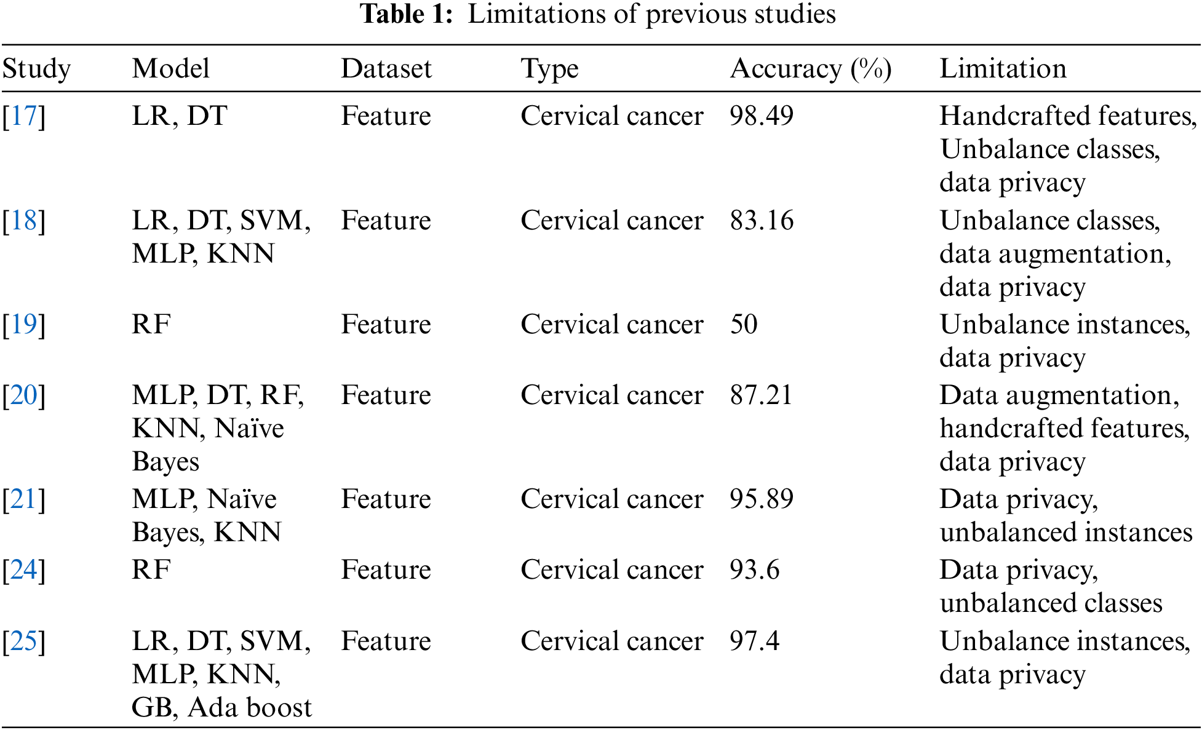Open citation reference 18

point(24,221)
